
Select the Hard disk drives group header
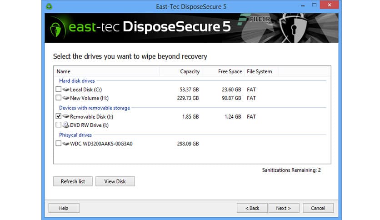77,81
